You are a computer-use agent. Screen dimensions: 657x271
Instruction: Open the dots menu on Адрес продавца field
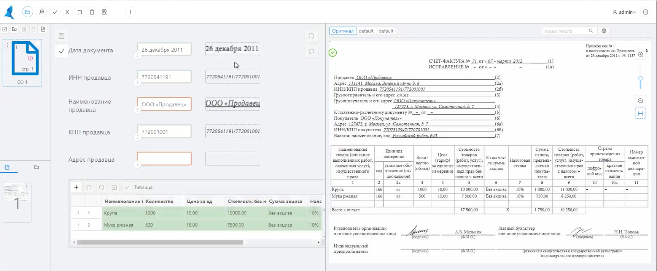(137, 164)
